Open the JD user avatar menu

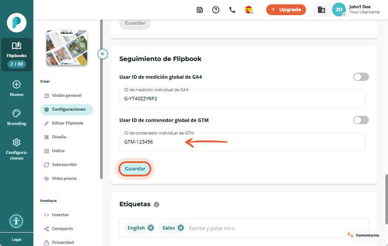pyautogui.click(x=339, y=10)
